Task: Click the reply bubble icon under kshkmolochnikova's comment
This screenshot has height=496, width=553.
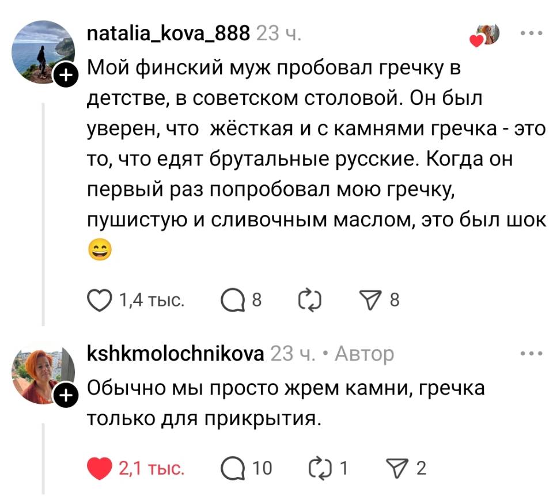Action: click(233, 466)
